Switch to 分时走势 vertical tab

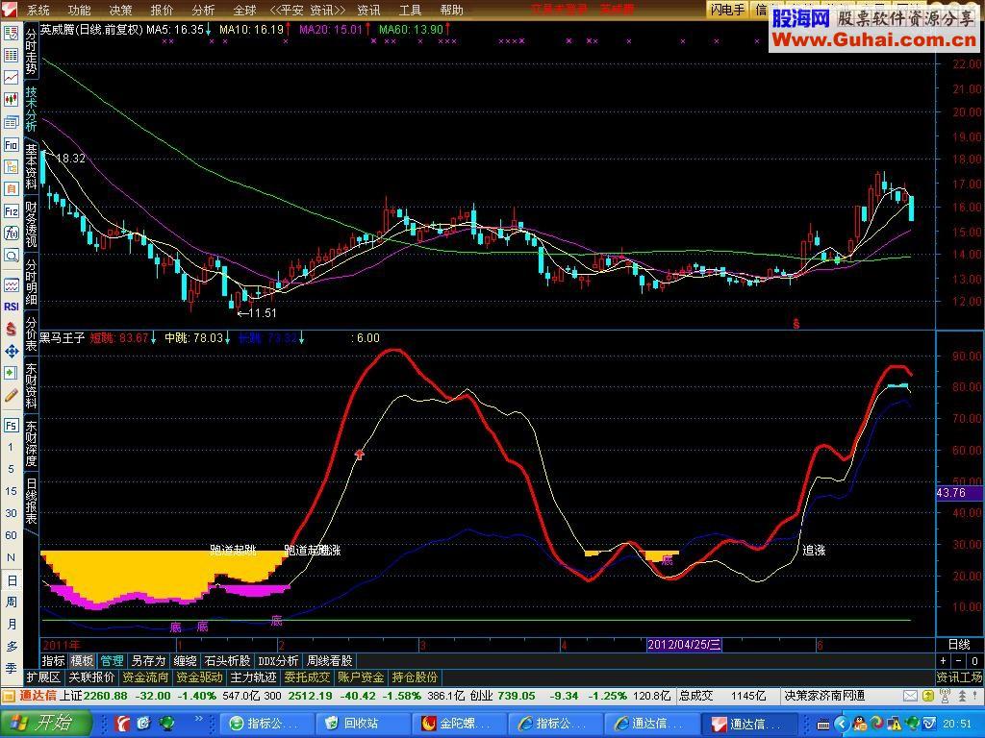(31, 52)
